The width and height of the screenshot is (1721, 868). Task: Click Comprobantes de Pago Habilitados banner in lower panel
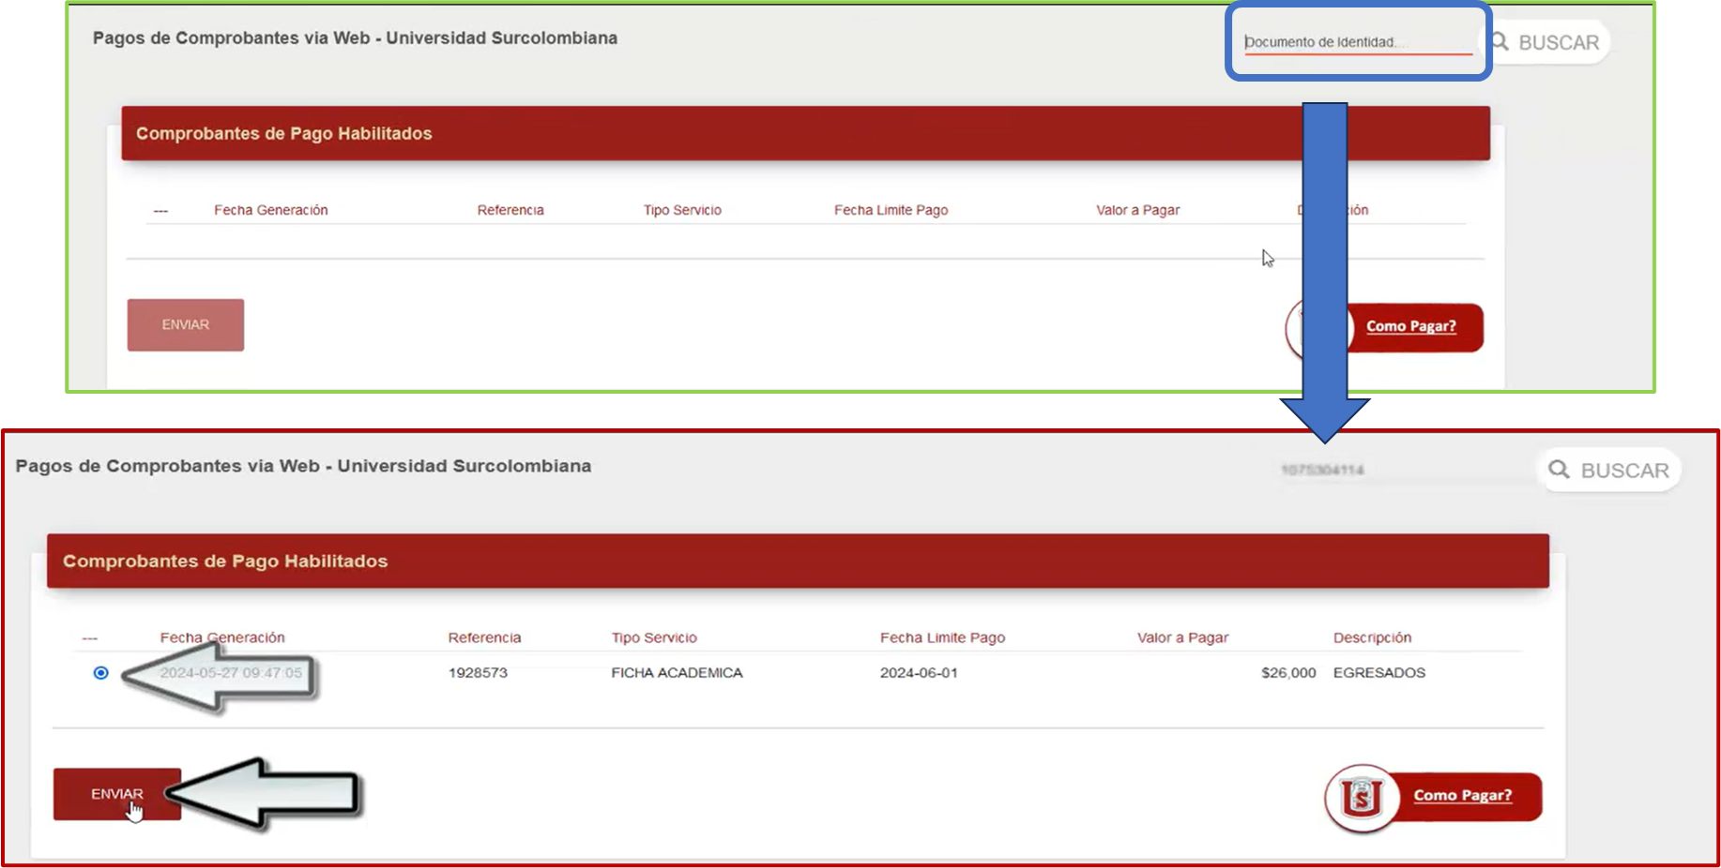798,561
